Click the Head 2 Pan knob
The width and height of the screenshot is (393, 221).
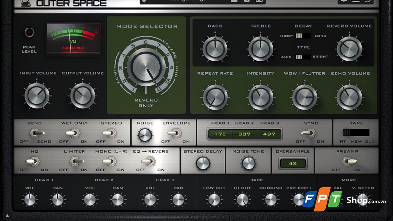[x=118, y=200]
